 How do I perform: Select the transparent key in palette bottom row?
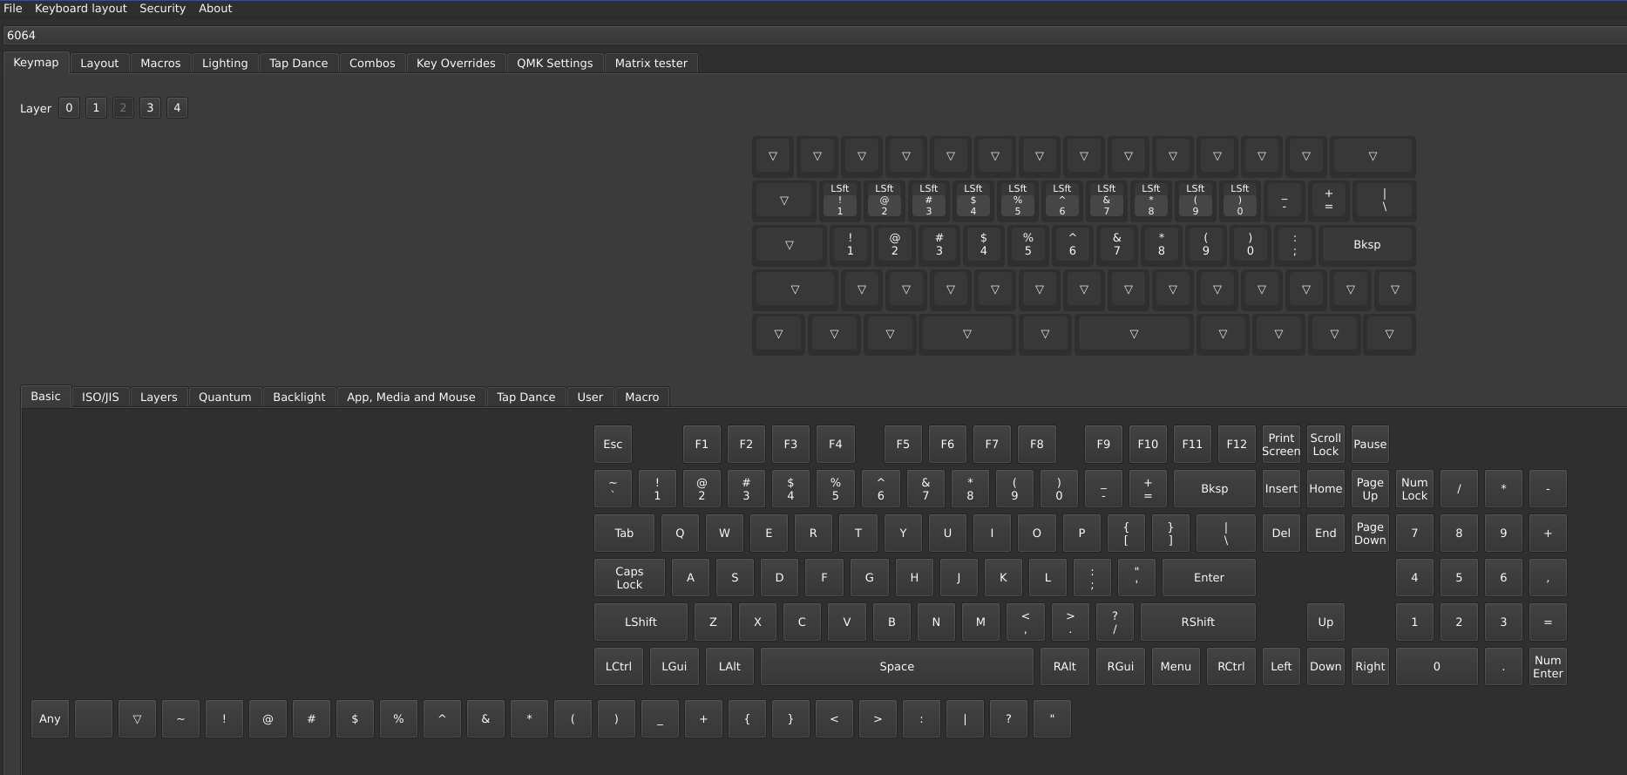137,719
